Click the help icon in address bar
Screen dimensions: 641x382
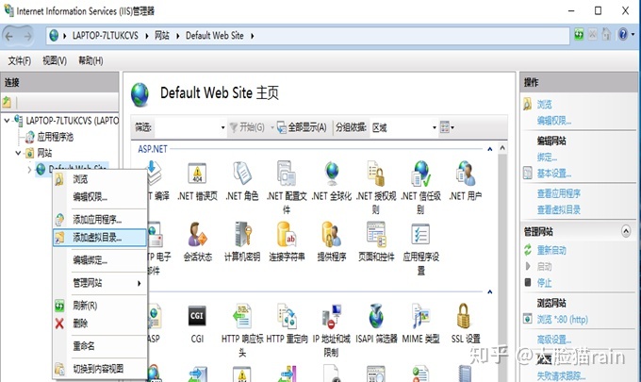[x=622, y=34]
